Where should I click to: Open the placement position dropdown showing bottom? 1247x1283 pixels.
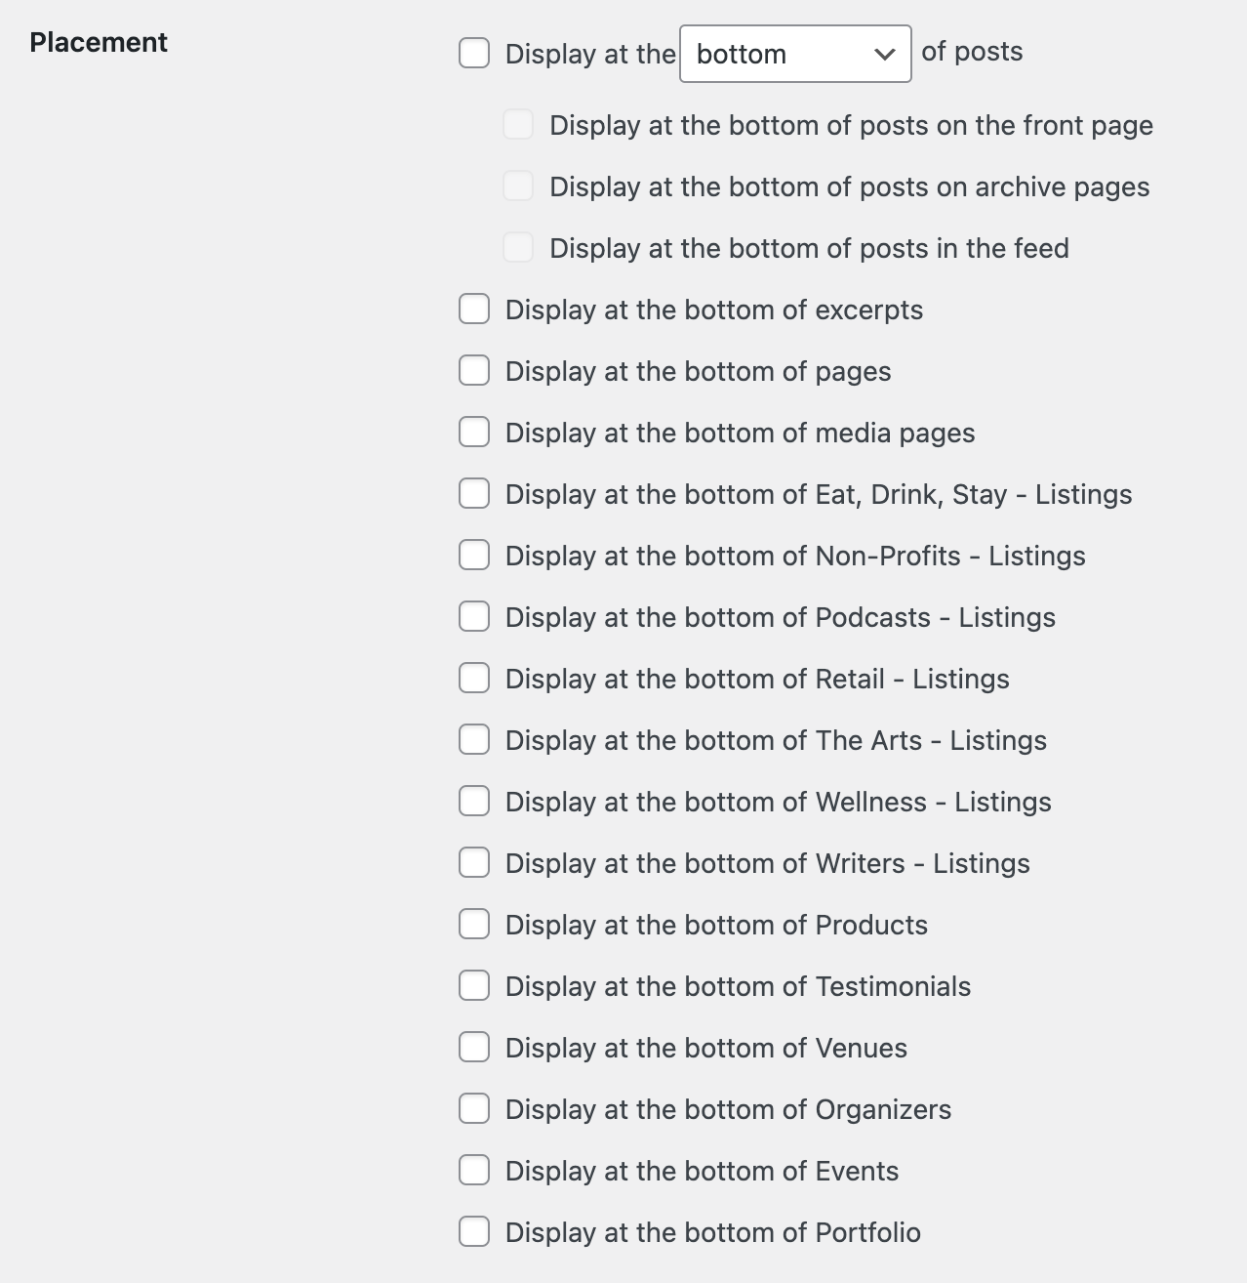[794, 54]
